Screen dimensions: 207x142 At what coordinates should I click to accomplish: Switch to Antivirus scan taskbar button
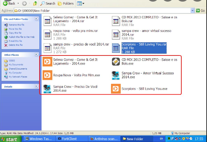coord(104,139)
